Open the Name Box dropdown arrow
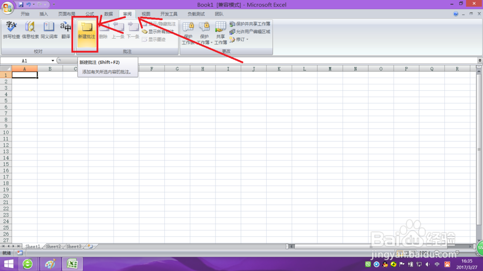This screenshot has width=483, height=271. [x=53, y=61]
